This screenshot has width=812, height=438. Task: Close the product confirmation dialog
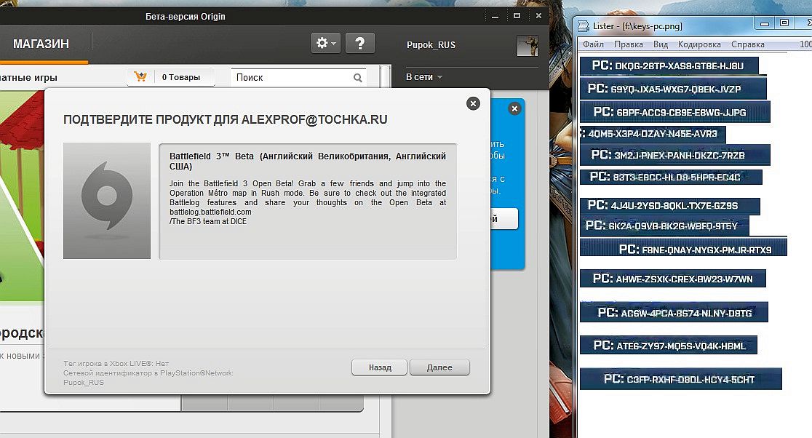pyautogui.click(x=473, y=103)
